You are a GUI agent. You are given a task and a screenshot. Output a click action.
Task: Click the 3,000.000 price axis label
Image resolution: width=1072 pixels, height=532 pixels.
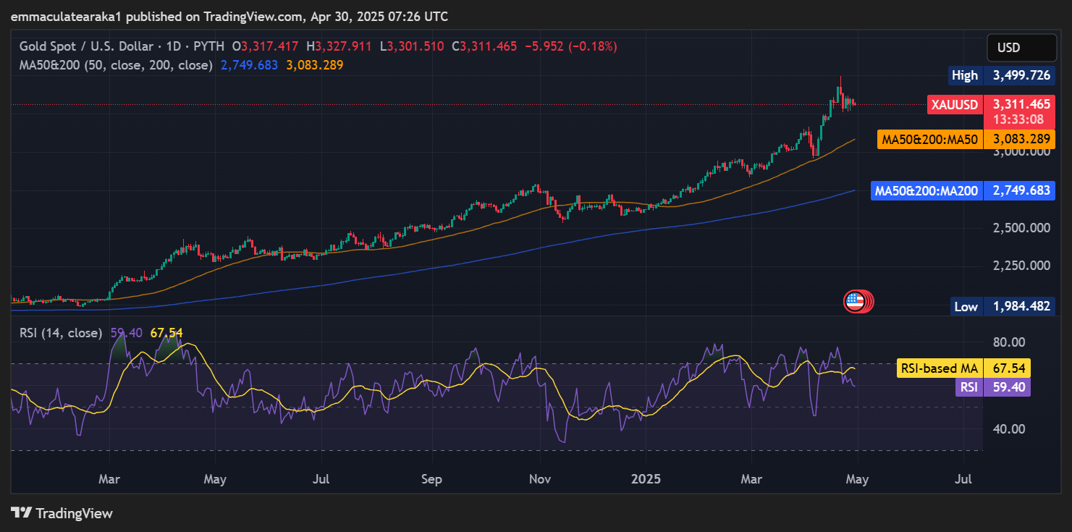click(1021, 152)
